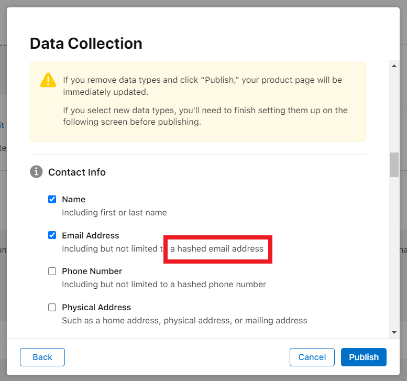Tick the Physical Address checkbox
Image resolution: width=407 pixels, height=381 pixels.
[52, 307]
